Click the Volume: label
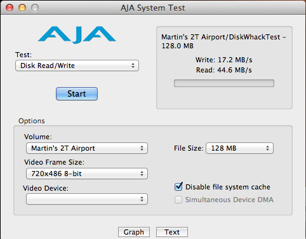This screenshot has height=239, width=306. coord(38,137)
